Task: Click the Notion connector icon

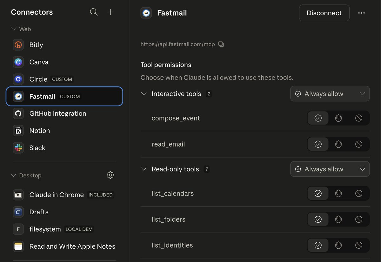Action: (18, 131)
